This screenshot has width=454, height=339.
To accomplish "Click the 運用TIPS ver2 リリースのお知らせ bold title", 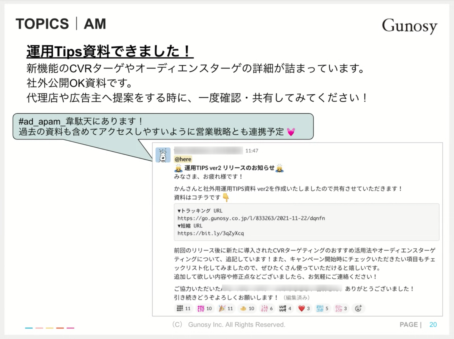I will [x=229, y=168].
